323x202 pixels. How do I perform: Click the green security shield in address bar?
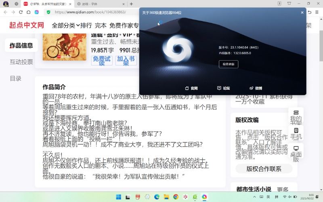48,12
